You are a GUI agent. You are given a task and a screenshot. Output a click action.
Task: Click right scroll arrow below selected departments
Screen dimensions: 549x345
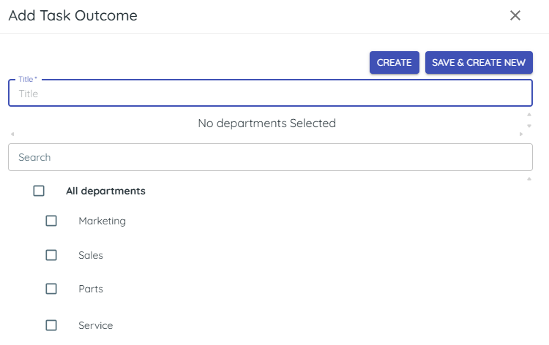[x=521, y=134]
